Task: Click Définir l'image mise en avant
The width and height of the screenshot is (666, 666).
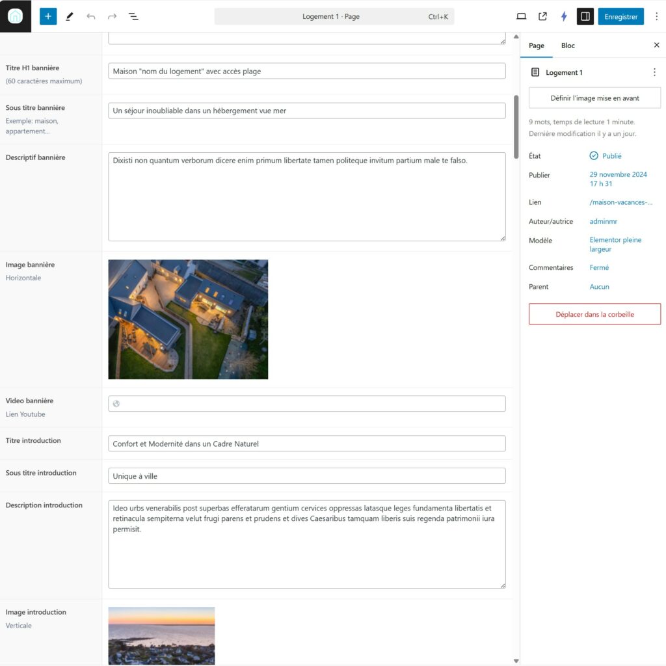Action: coord(594,98)
